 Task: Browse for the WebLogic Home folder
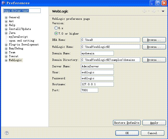[x=154, y=47]
